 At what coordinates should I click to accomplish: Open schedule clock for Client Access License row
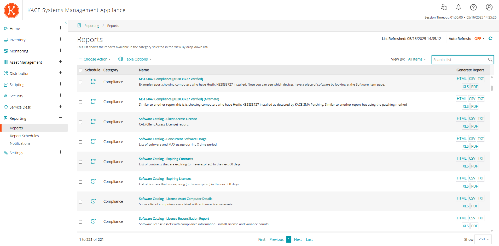point(93,122)
